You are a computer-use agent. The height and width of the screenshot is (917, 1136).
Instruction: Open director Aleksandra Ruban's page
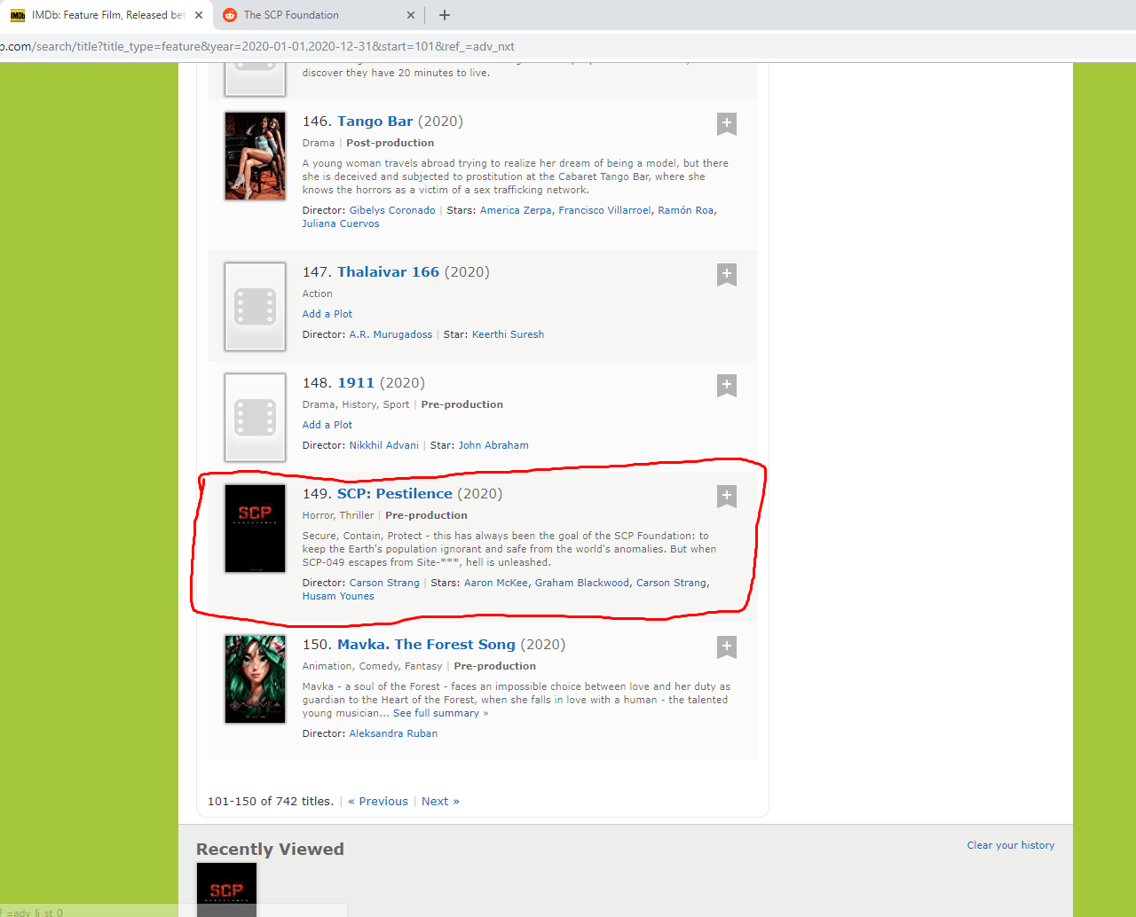tap(393, 733)
